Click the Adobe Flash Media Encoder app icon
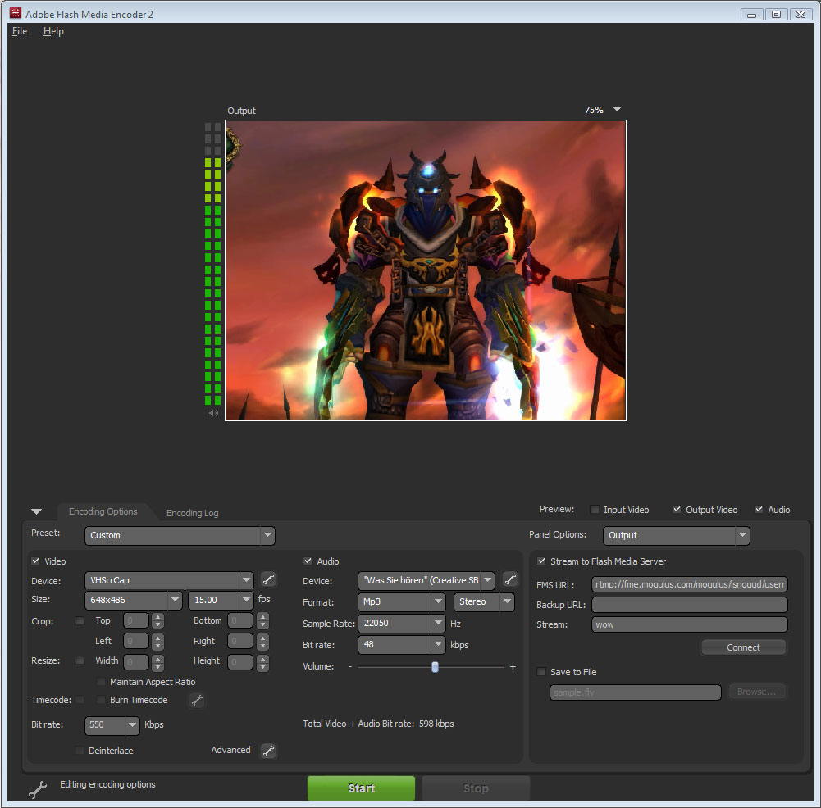The height and width of the screenshot is (808, 821). tap(16, 14)
